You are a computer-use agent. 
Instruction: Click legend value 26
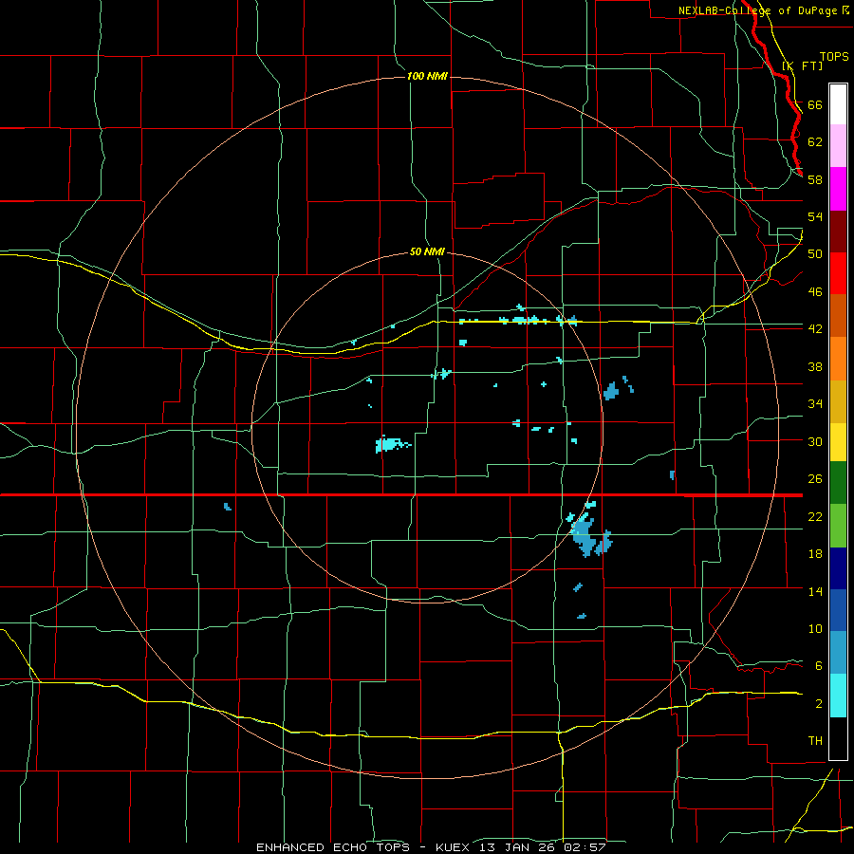click(x=815, y=479)
